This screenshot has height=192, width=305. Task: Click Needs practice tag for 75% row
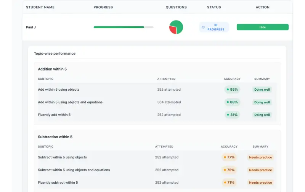260,170
